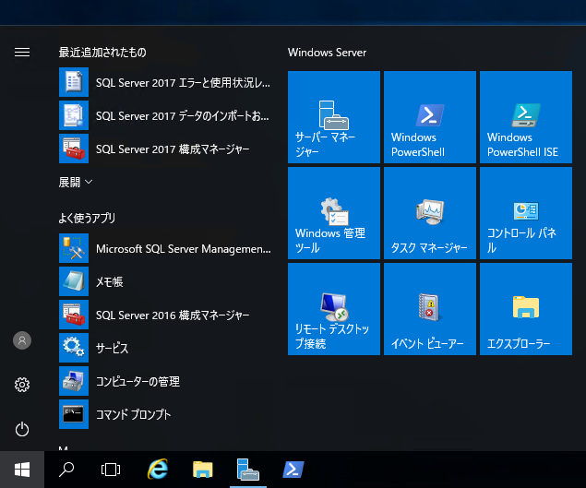Click the Windows Start button
This screenshot has width=586, height=488.
pyautogui.click(x=22, y=470)
